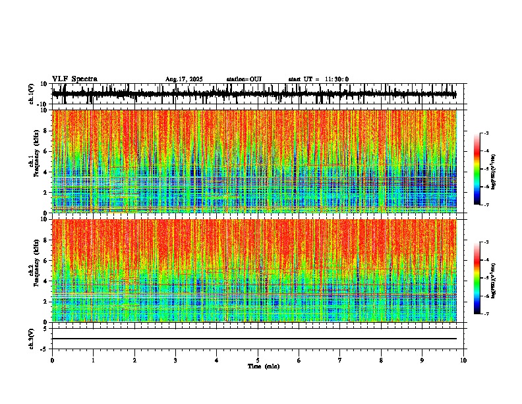This screenshot has height=404, width=522.
Task: Click the ch.2 spectrogram panel
Action: [254, 271]
